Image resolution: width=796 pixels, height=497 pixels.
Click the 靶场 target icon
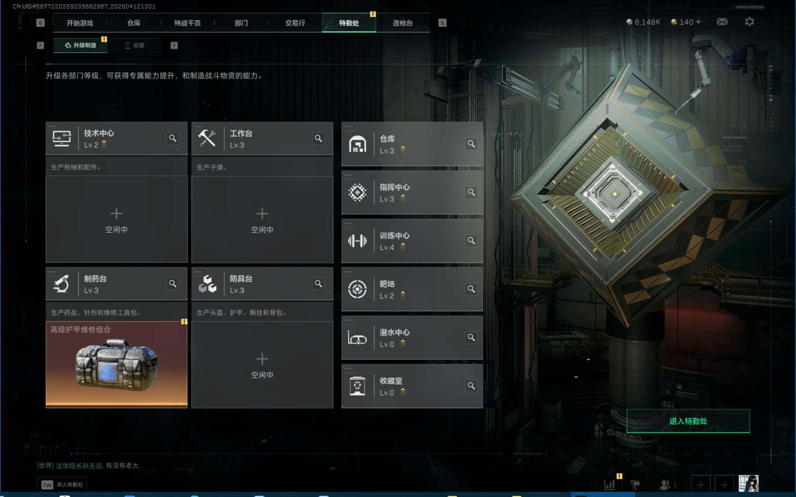pyautogui.click(x=357, y=289)
